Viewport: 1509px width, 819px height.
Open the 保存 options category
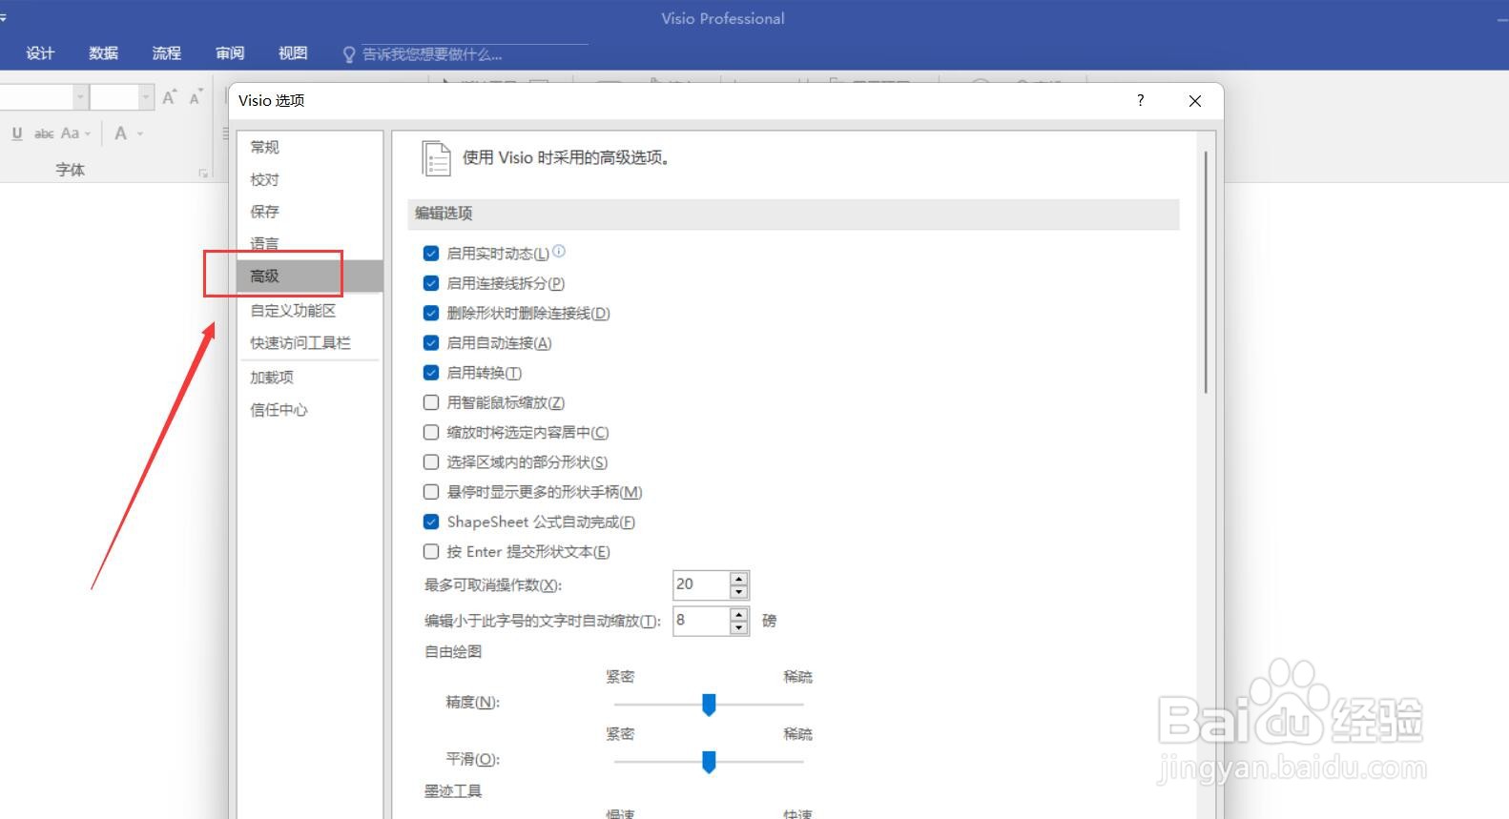309,212
